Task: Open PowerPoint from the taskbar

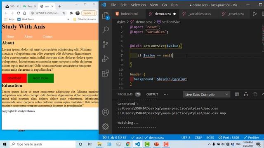Action: 156,144
